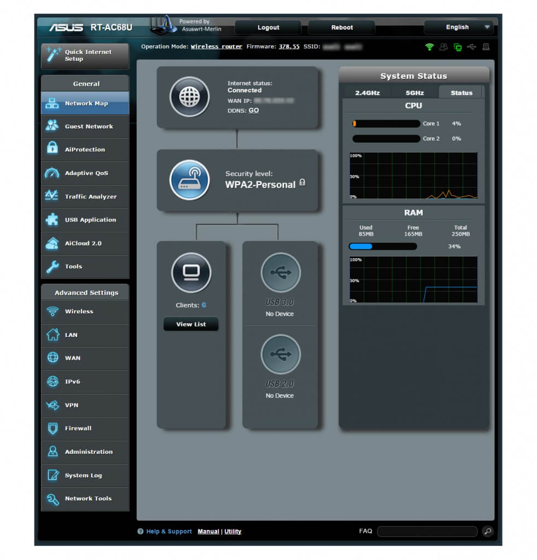The image size is (537, 560).
Task: Open System Log via its notepad icon
Action: pos(53,475)
